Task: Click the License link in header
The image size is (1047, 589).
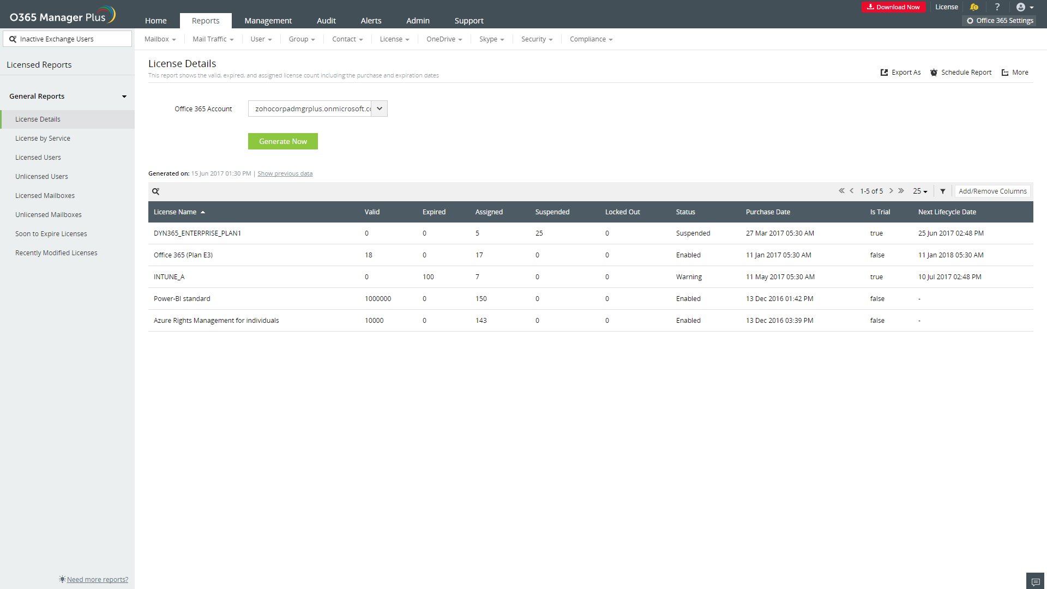Action: pos(946,7)
